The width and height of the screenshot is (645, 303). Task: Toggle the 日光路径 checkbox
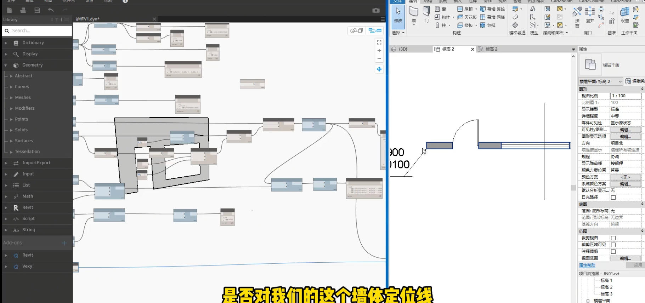point(613,198)
